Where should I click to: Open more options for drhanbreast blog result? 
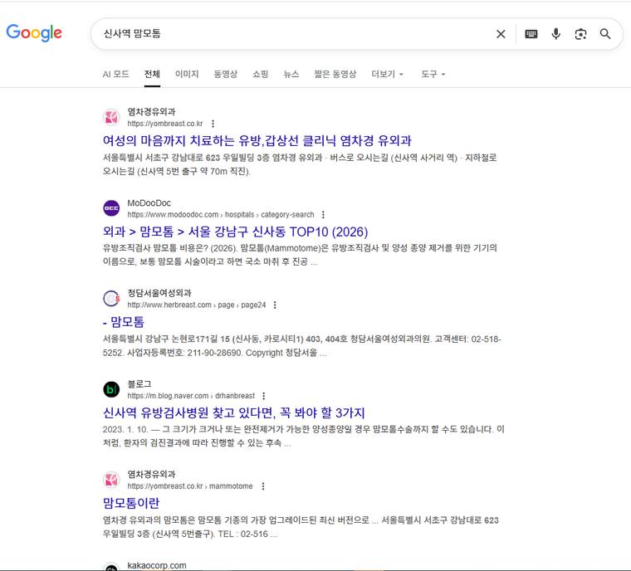[x=263, y=396]
